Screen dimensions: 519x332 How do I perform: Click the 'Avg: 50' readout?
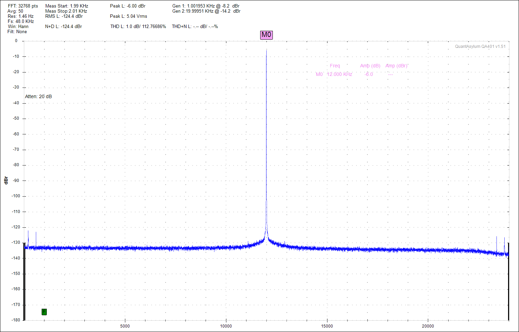point(15,11)
